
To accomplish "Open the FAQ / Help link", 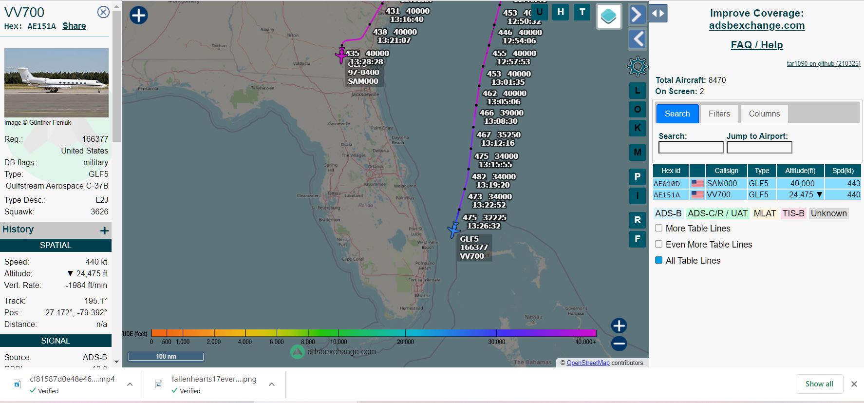I will tap(757, 45).
